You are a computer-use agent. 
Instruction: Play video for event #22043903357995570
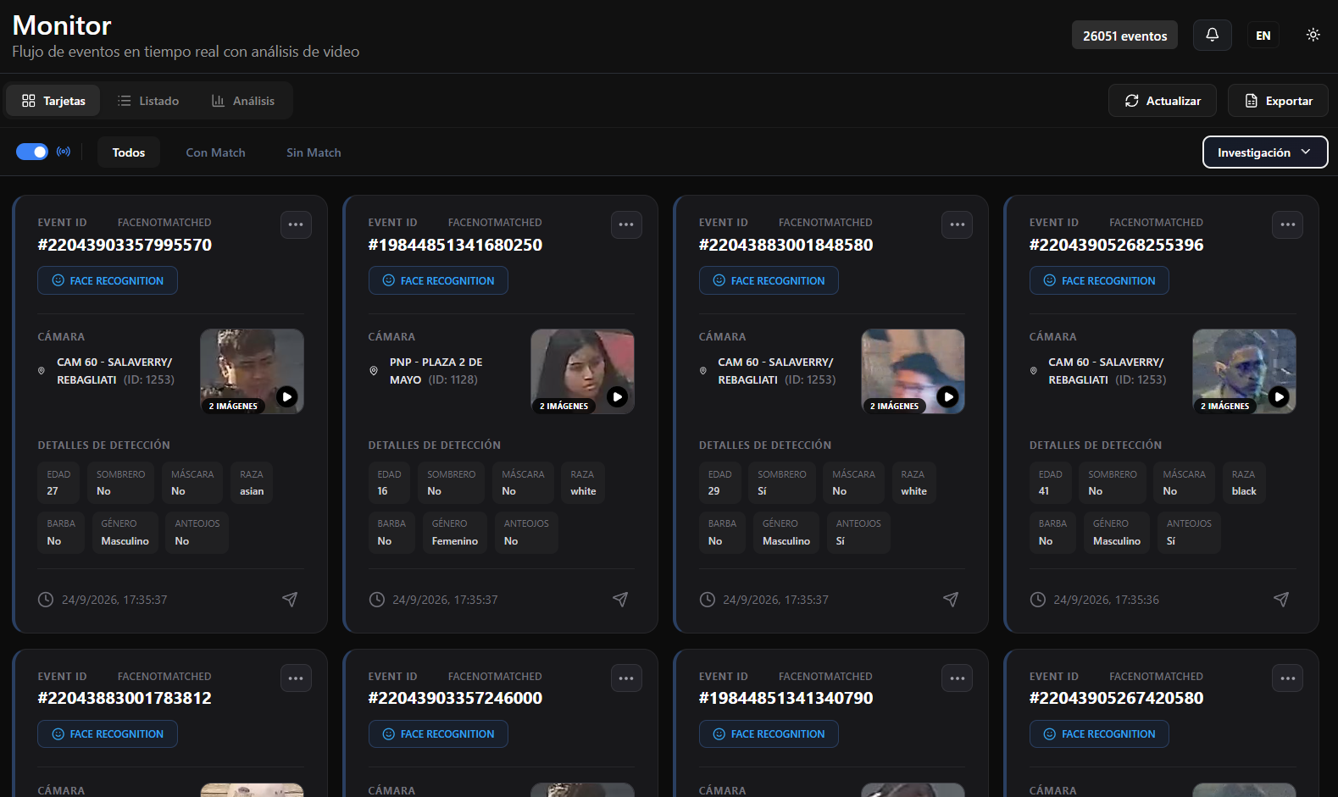[287, 396]
